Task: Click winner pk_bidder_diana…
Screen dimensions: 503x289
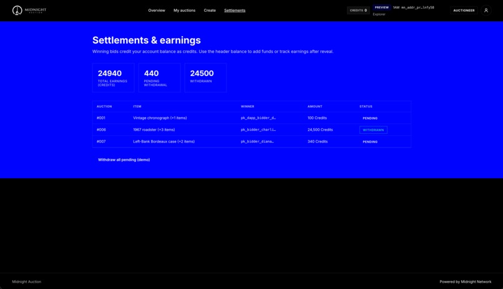Action: [257, 141]
